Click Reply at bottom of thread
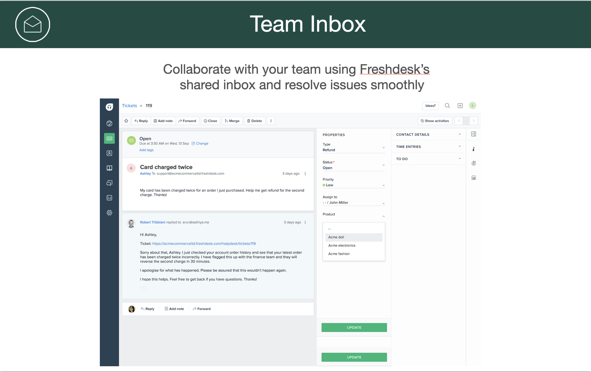Image resolution: width=591 pixels, height=372 pixels. point(148,309)
